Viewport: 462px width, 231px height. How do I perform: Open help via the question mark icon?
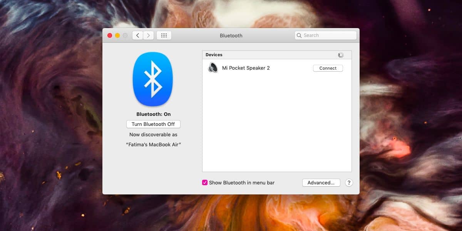(x=349, y=182)
